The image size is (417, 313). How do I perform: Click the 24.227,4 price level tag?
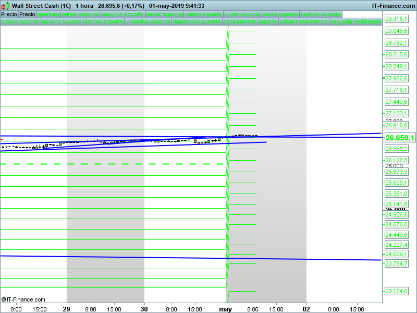pos(396,245)
